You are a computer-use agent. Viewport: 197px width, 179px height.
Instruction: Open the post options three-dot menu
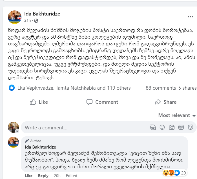point(190,17)
